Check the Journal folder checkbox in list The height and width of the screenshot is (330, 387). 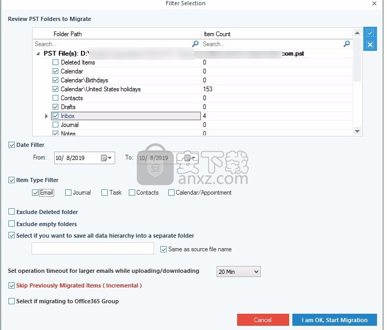tap(56, 125)
